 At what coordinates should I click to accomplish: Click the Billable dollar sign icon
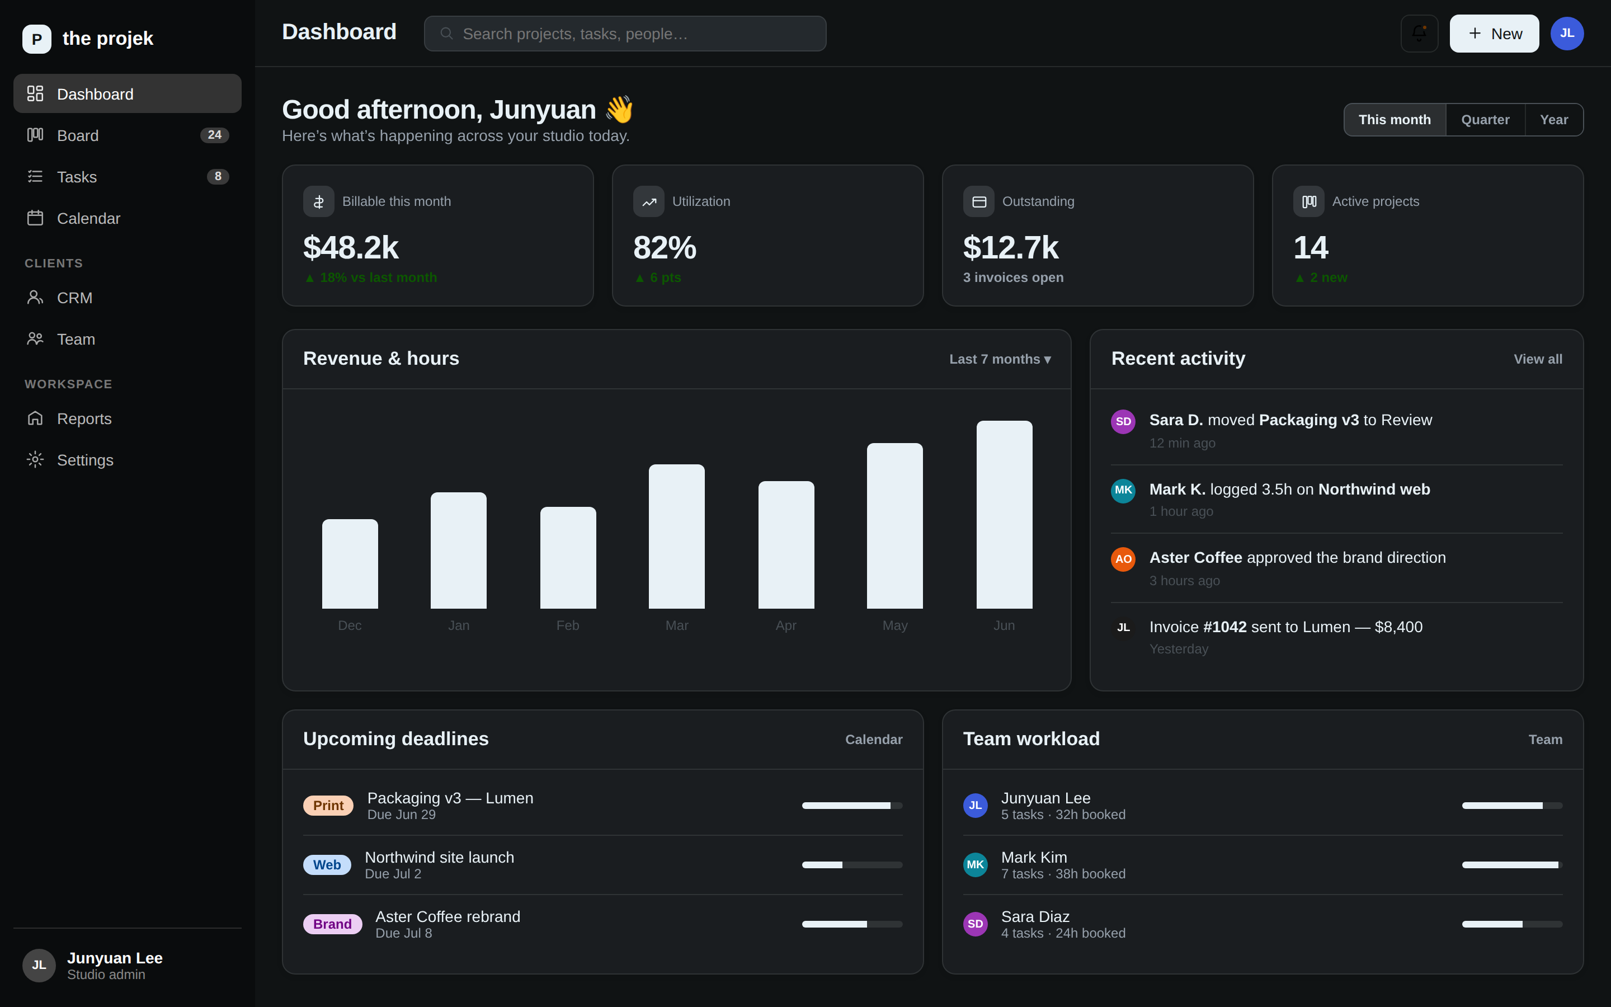pos(319,201)
